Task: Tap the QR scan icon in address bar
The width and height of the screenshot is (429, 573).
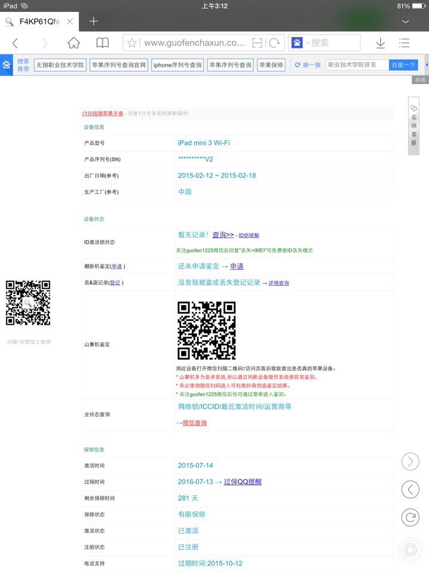Action: (257, 43)
